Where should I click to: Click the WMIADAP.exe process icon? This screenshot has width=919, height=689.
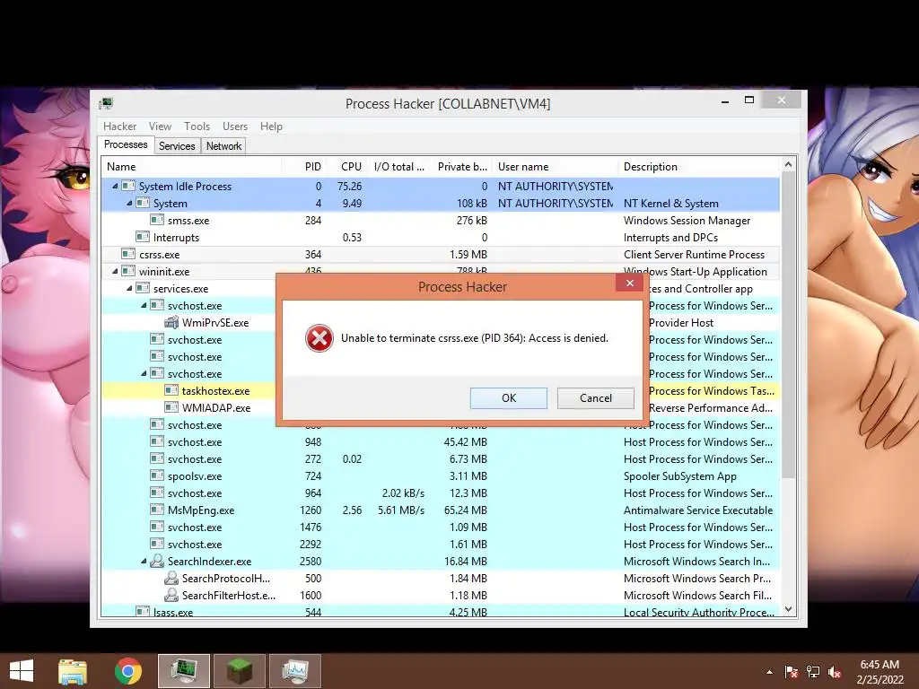tap(171, 407)
